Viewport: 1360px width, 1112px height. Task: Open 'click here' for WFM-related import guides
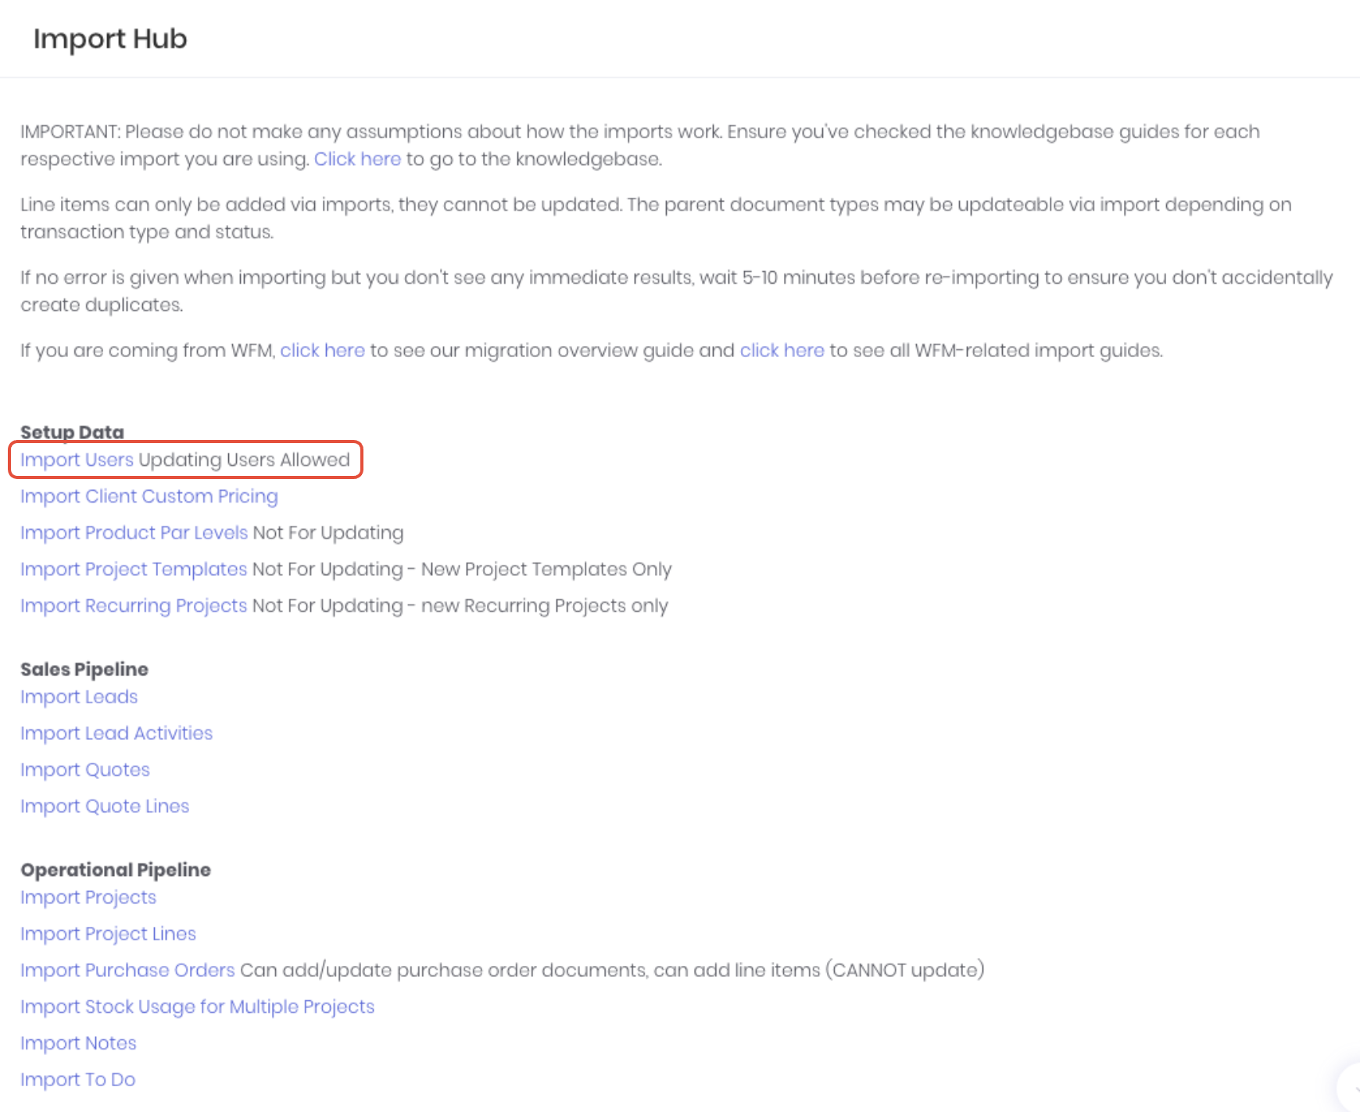click(x=782, y=351)
